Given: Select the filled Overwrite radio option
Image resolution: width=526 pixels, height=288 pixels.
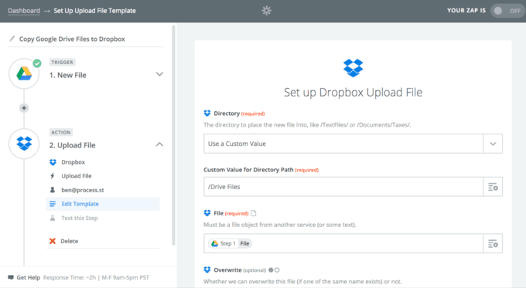Looking at the screenshot, I should (271, 270).
